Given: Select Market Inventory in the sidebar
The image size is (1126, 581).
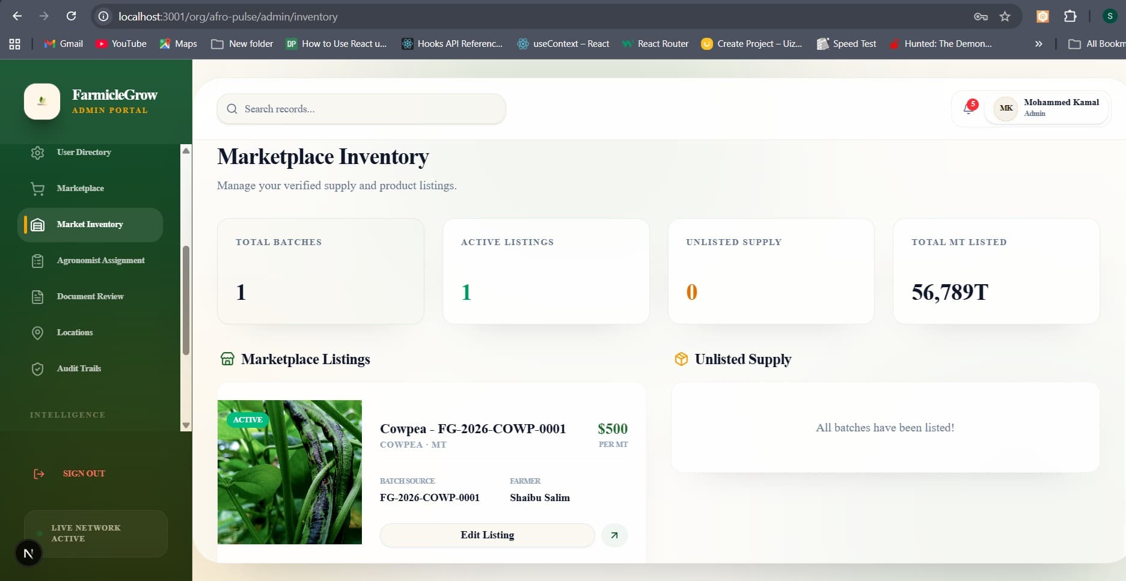Looking at the screenshot, I should click(90, 225).
